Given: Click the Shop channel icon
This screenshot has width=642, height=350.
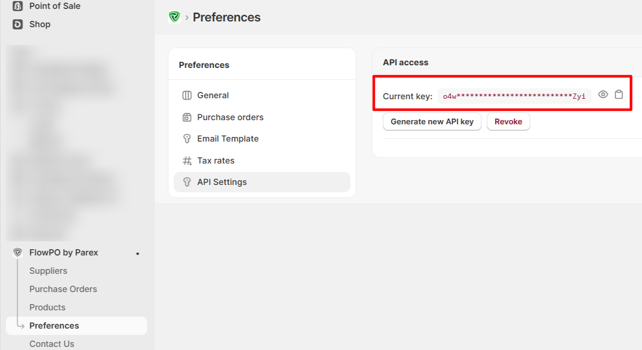Looking at the screenshot, I should click(x=18, y=24).
